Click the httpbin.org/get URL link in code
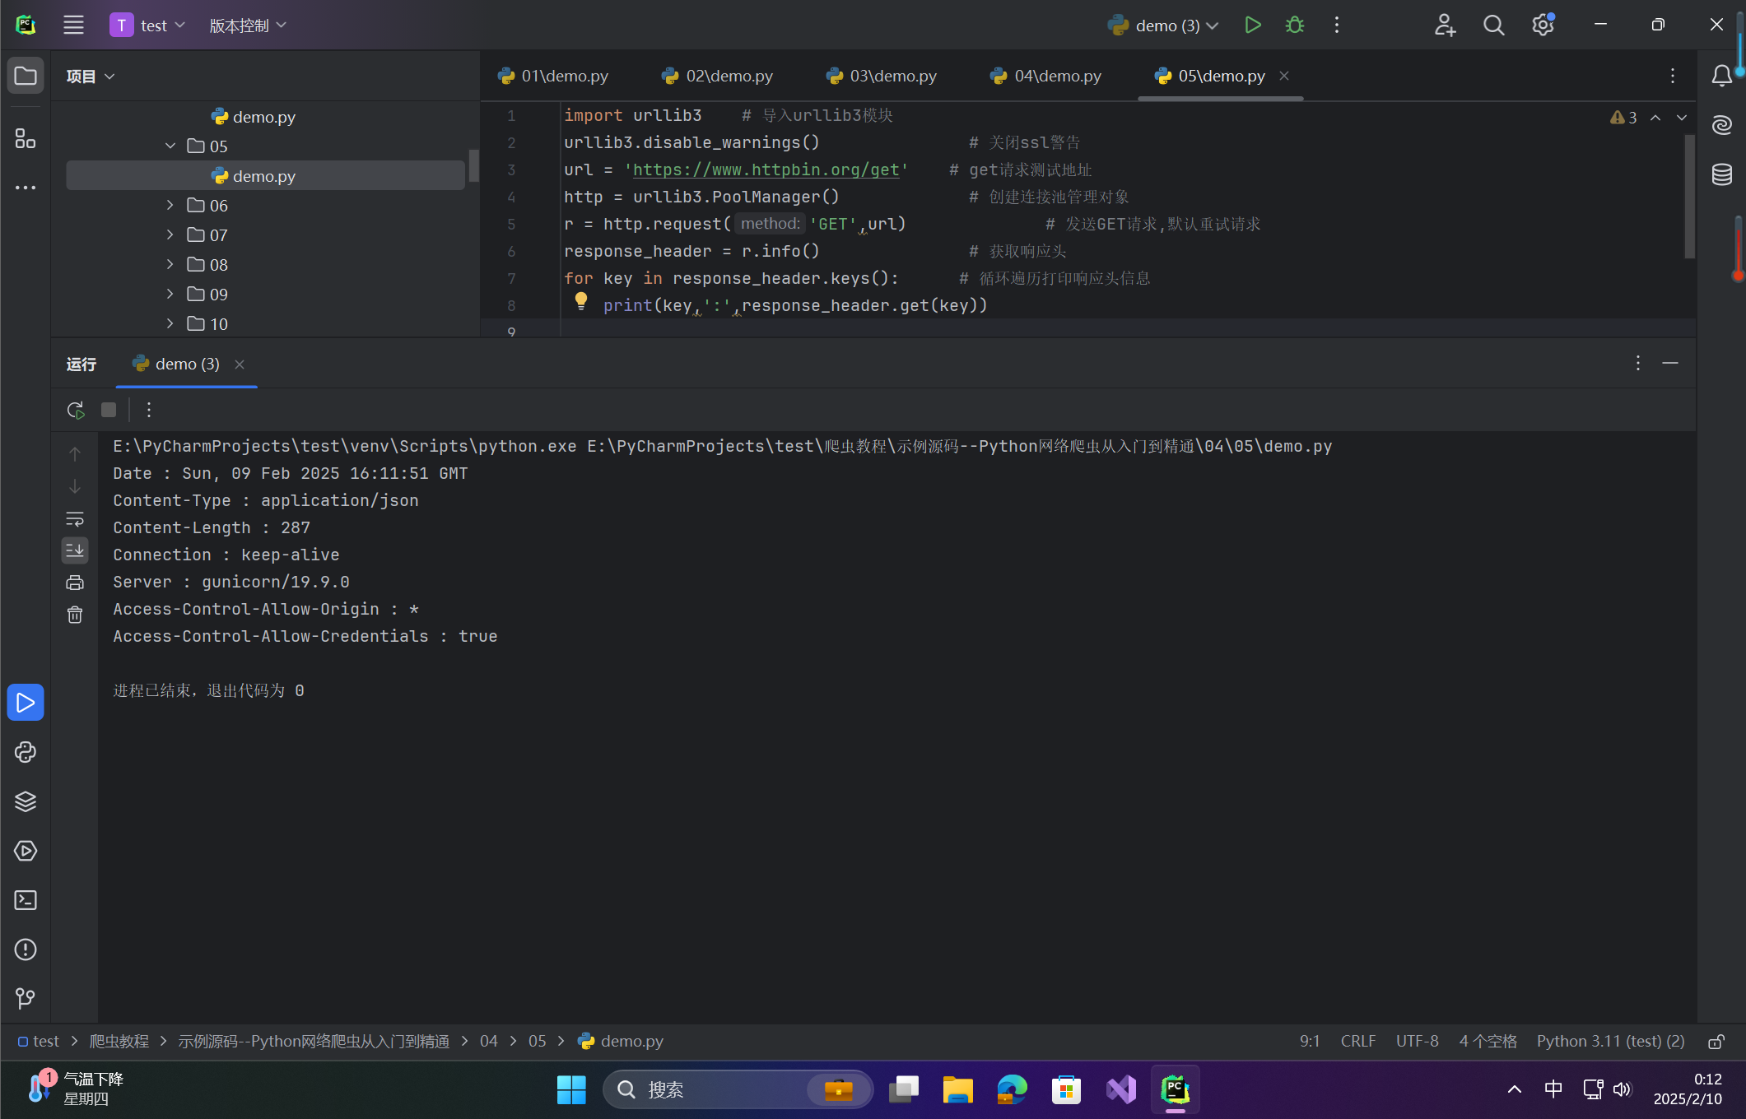Viewport: 1746px width, 1119px height. pyautogui.click(x=766, y=169)
